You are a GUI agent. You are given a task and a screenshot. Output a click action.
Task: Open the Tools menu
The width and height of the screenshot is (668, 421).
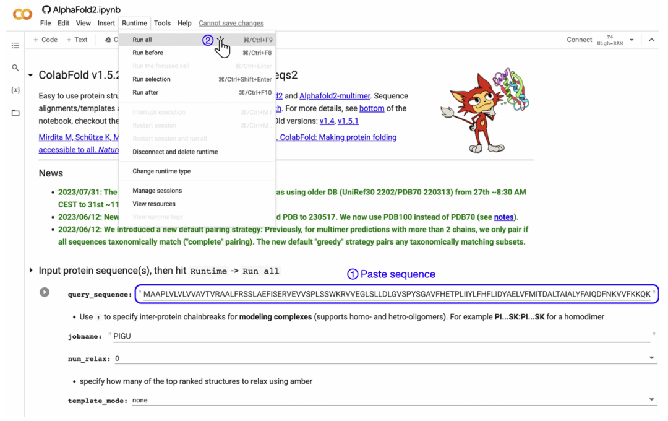click(162, 23)
